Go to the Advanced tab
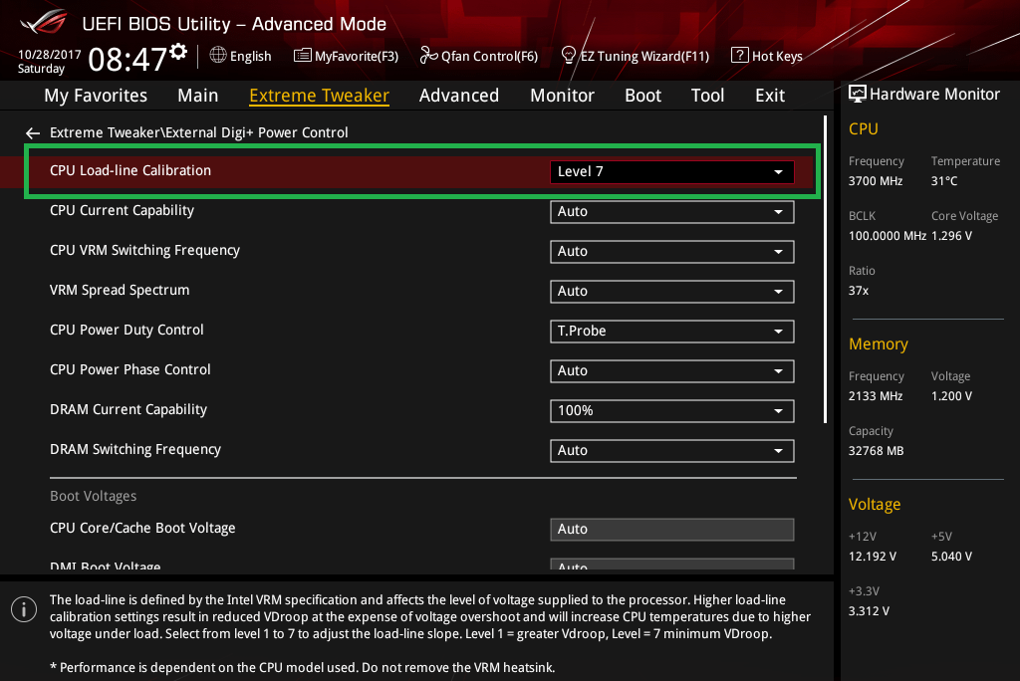 459,96
